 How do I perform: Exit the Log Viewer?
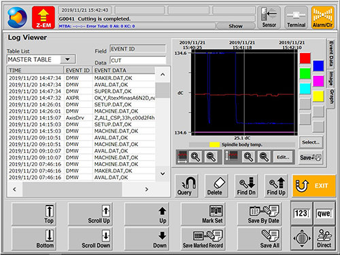(x=314, y=186)
